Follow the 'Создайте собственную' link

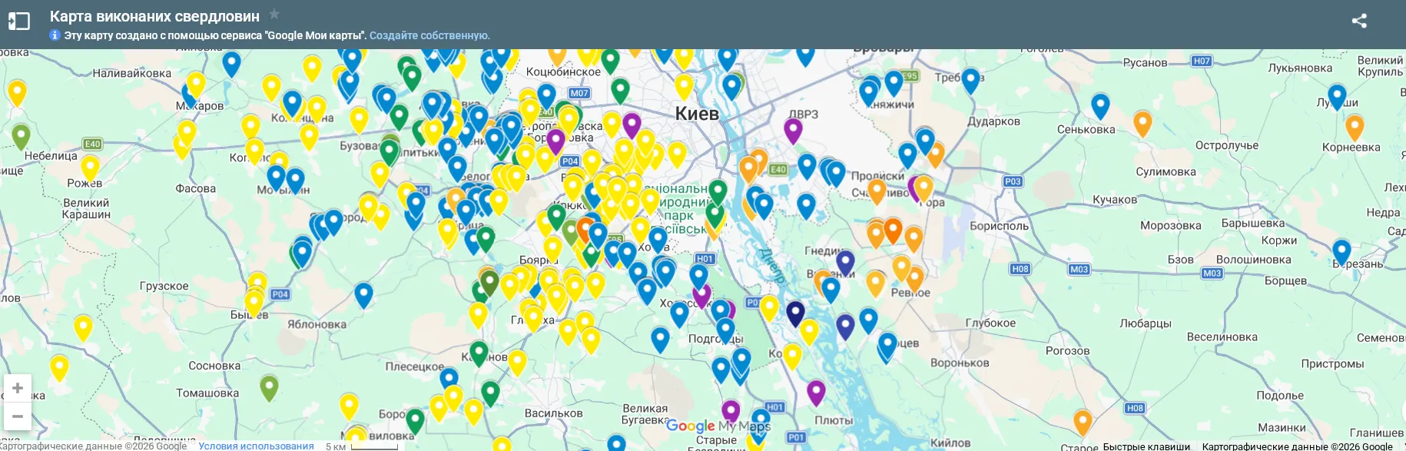point(429,35)
